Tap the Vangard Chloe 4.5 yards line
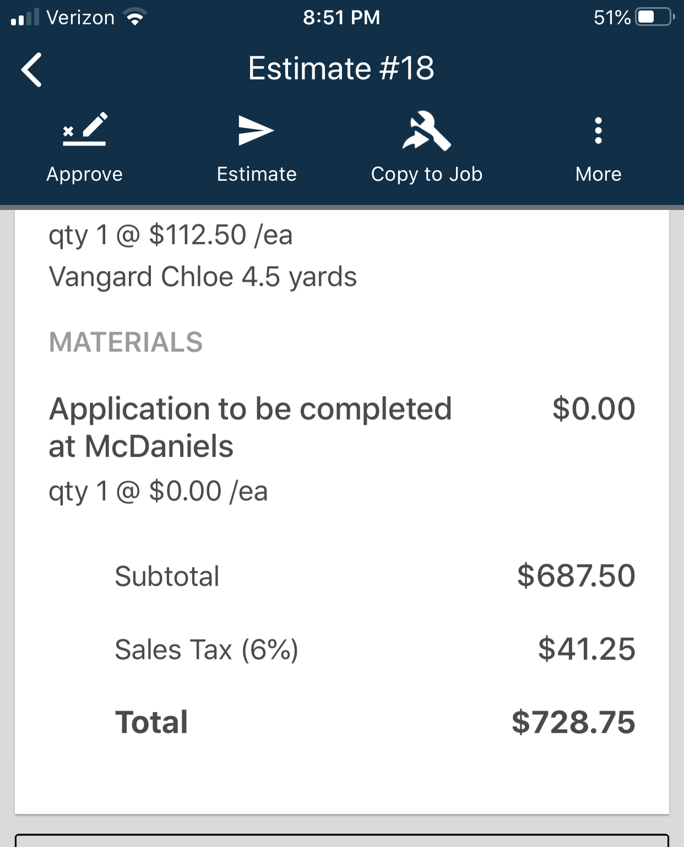684x847 pixels. [203, 277]
